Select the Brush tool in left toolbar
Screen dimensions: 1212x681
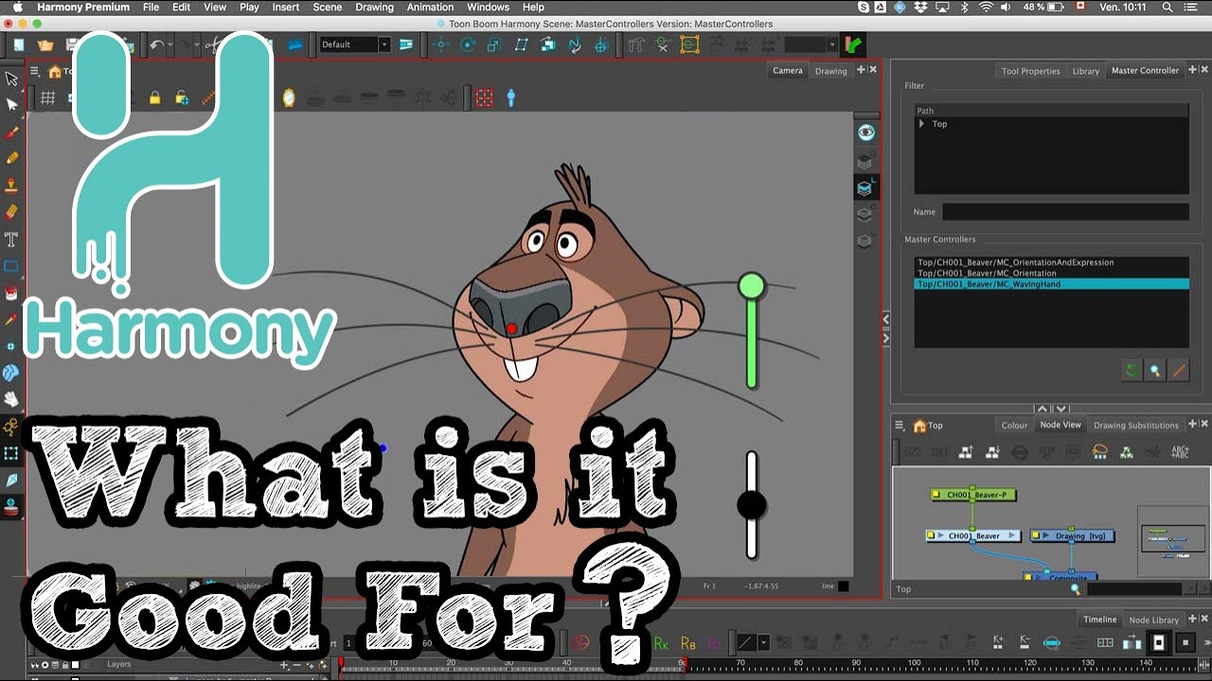[11, 132]
